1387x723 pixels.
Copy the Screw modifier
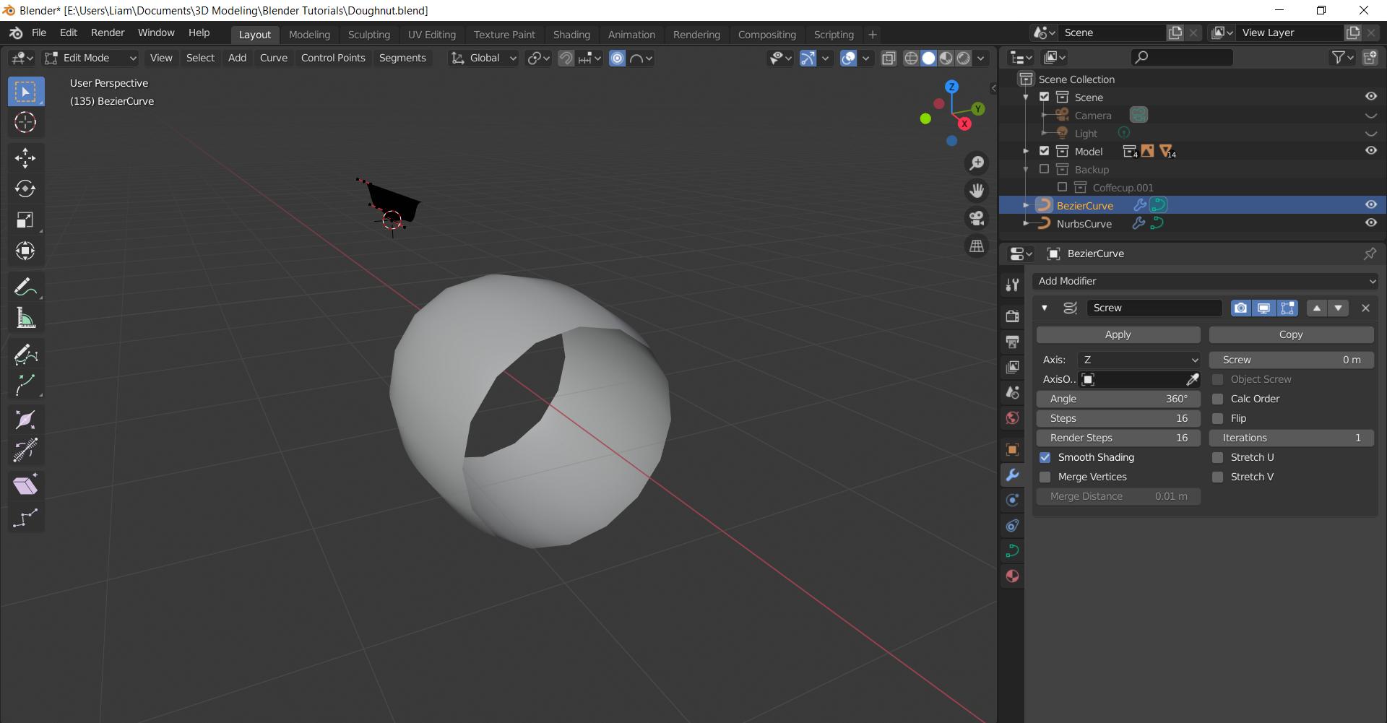point(1291,334)
